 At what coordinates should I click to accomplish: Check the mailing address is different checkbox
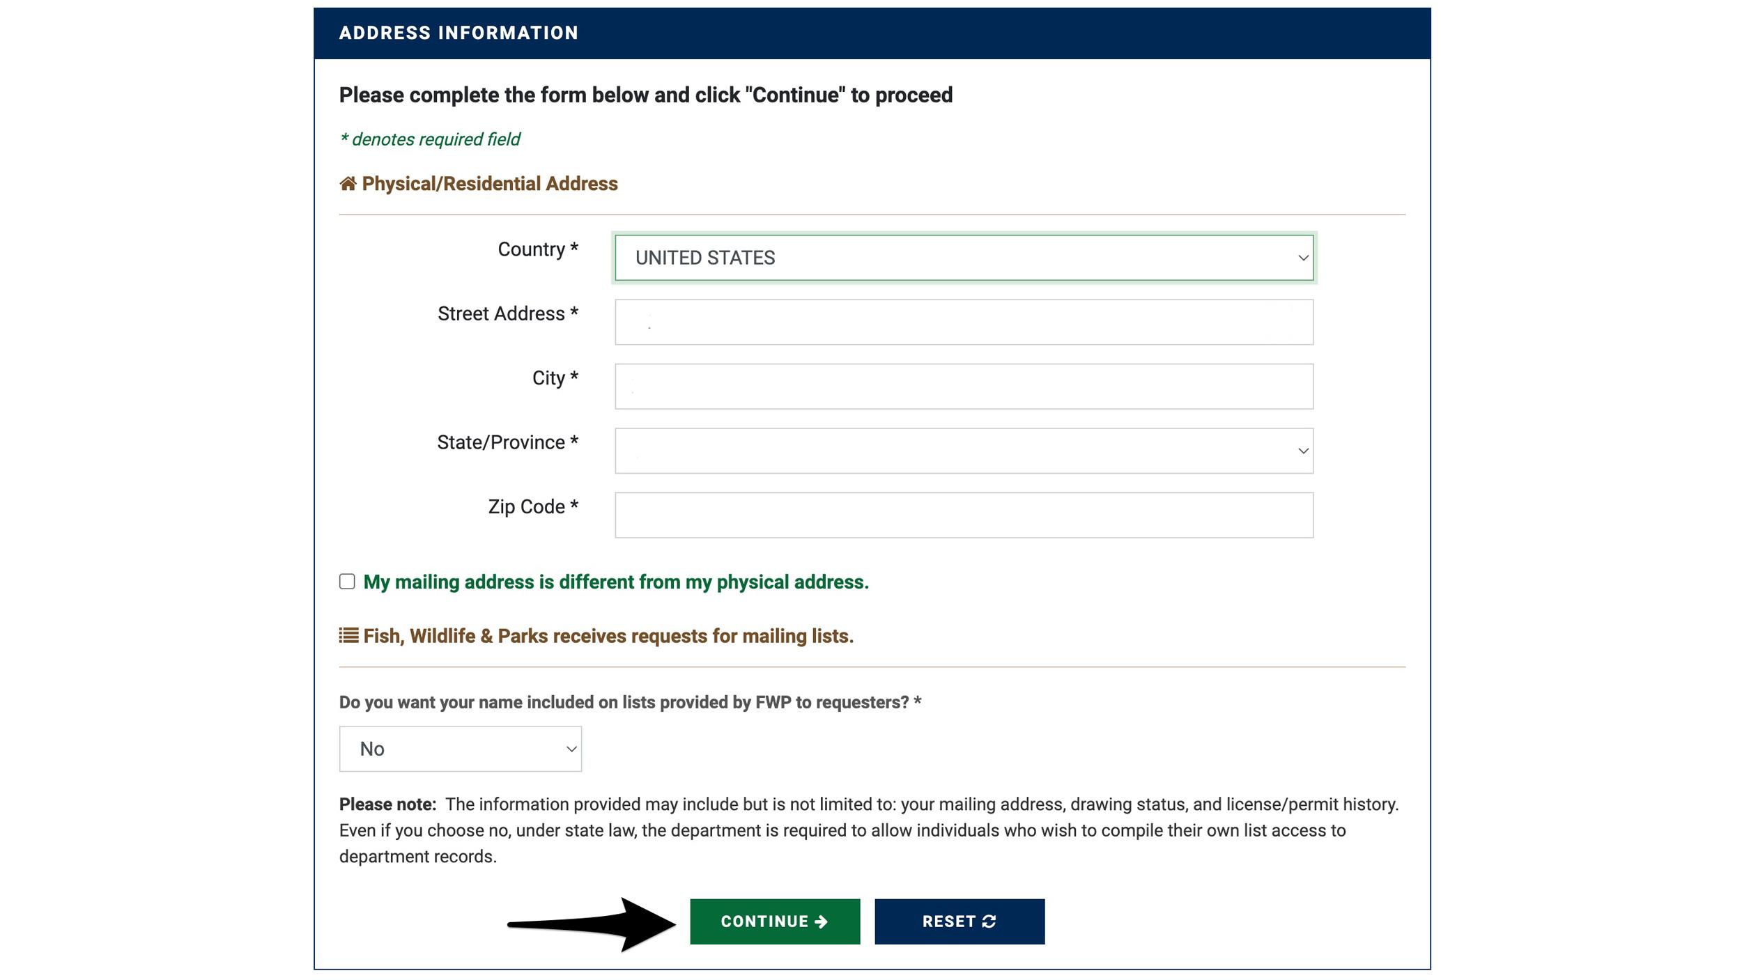[x=347, y=582]
